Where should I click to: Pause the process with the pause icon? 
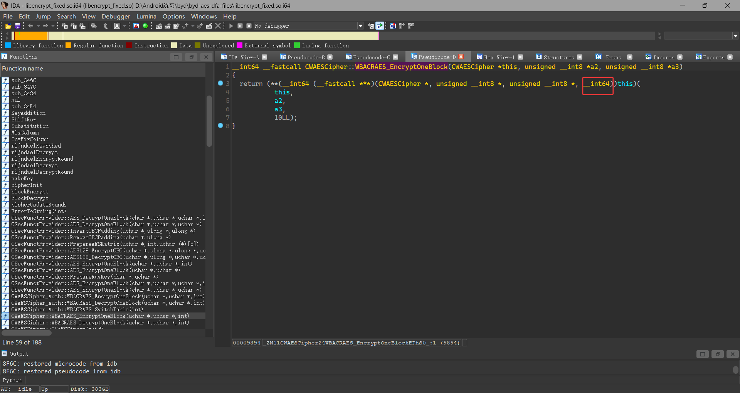pos(240,26)
